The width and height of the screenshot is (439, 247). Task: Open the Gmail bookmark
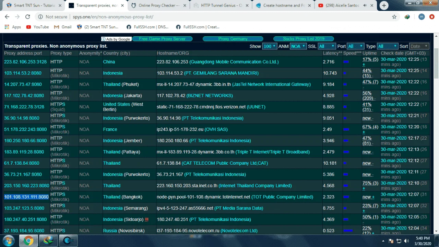pyautogui.click(x=63, y=27)
